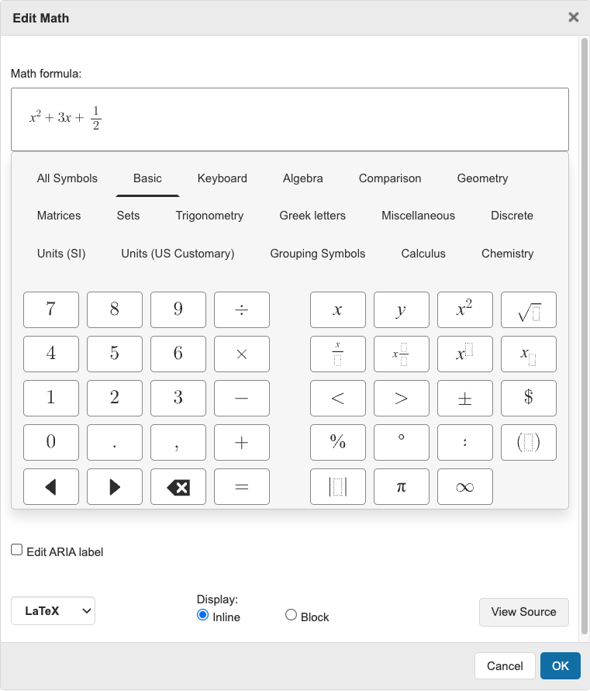Screen dimensions: 590x691
Task: Insert the fraction template
Action: (338, 354)
